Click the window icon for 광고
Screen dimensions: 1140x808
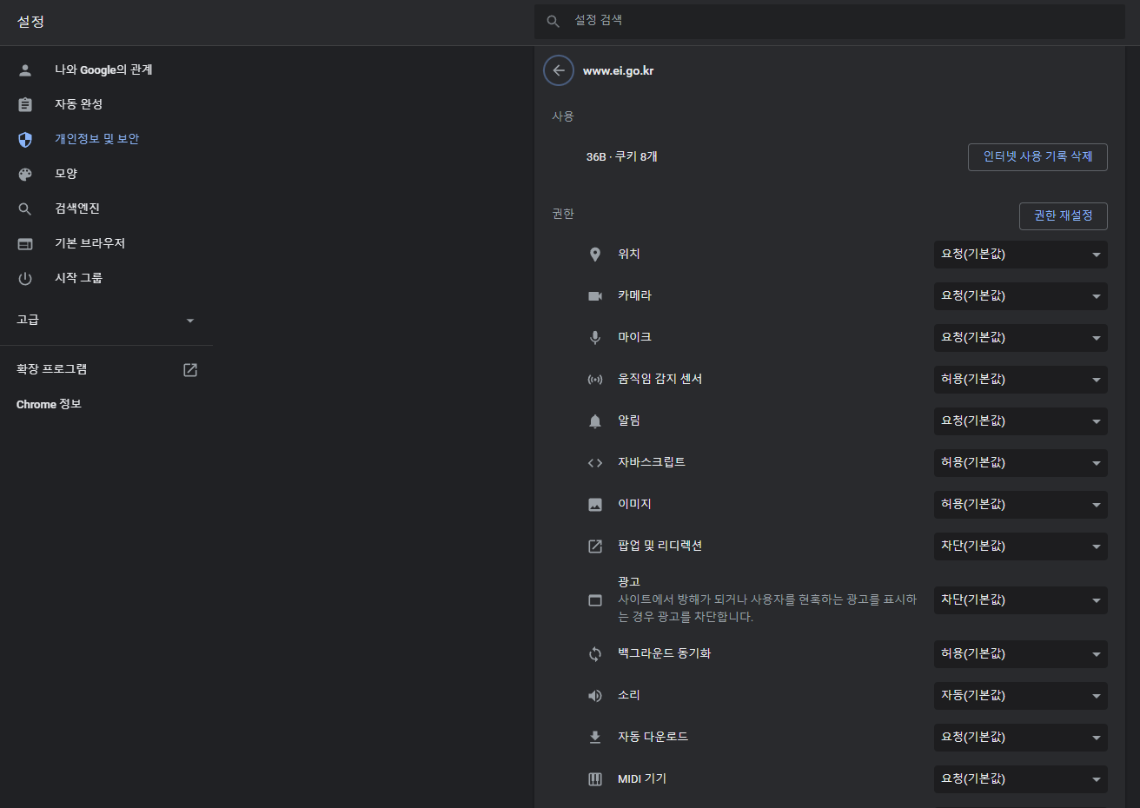[595, 600]
